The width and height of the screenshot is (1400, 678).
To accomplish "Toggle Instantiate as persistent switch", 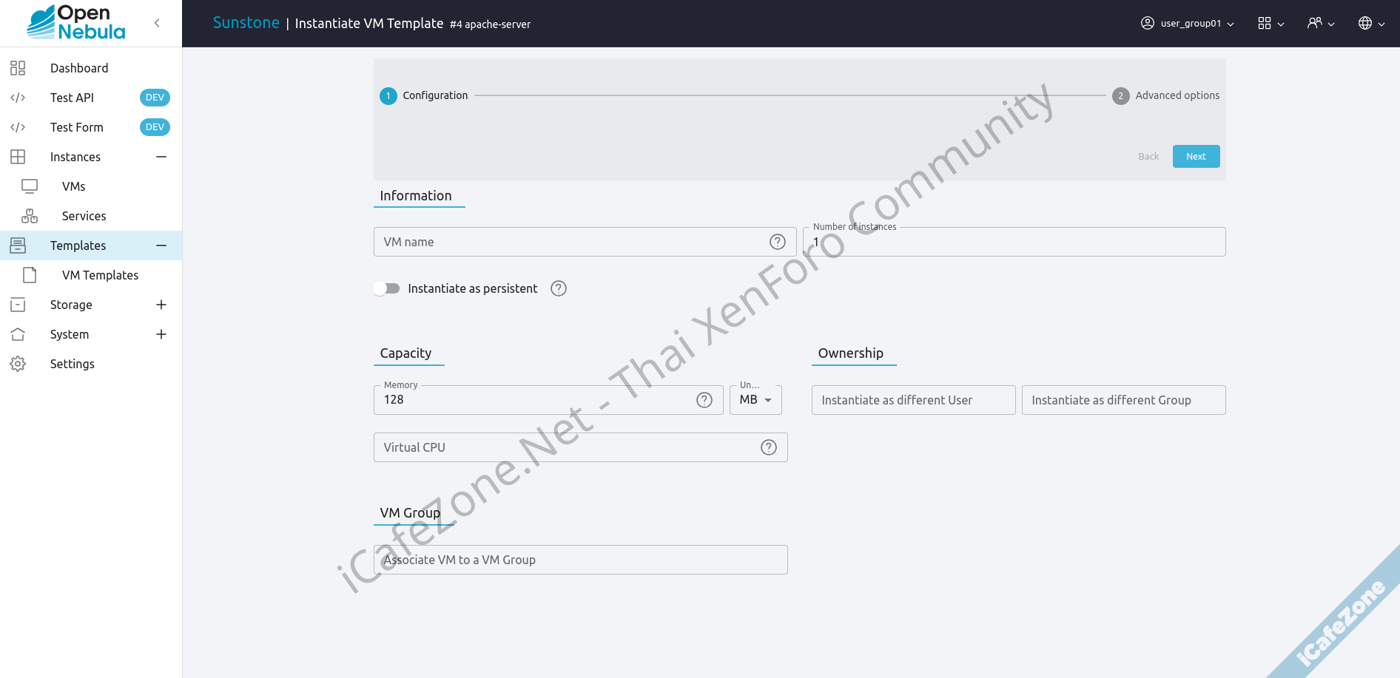I will [386, 288].
